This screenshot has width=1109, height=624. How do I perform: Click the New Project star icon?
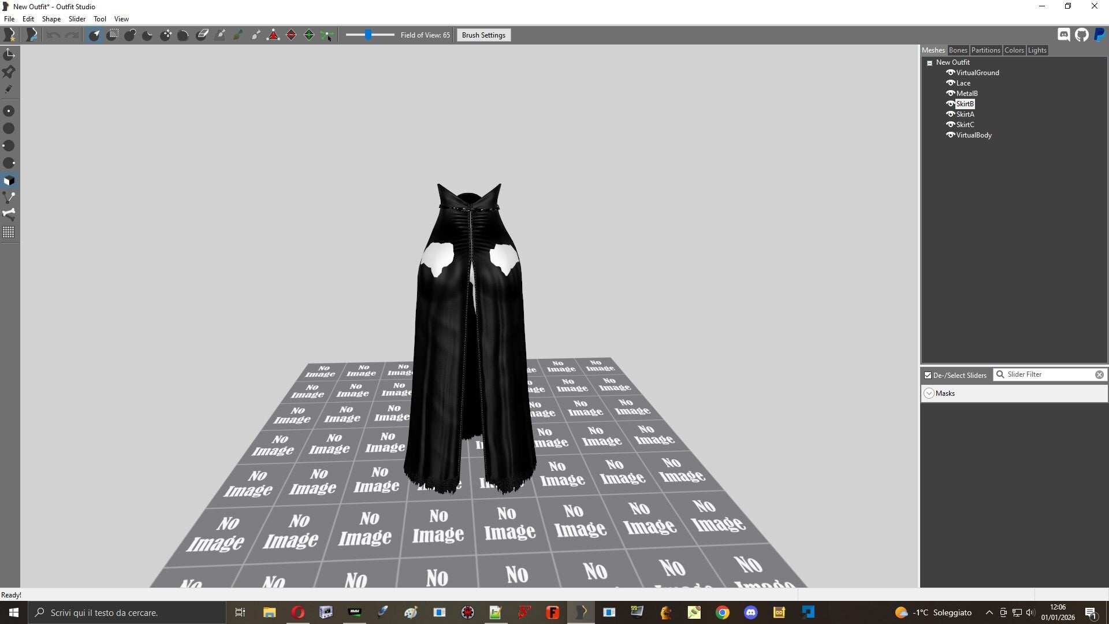click(x=10, y=35)
